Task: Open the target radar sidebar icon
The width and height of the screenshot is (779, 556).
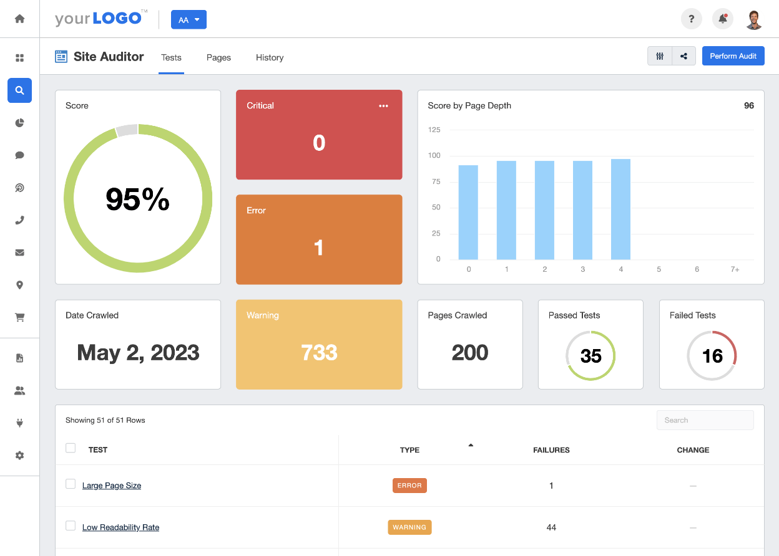Action: (19, 188)
